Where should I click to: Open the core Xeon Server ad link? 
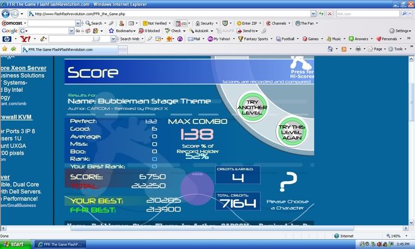pos(23,68)
